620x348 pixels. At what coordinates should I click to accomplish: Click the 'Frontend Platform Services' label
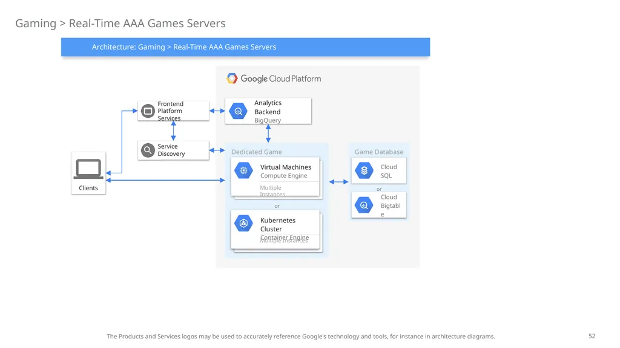[x=170, y=111]
